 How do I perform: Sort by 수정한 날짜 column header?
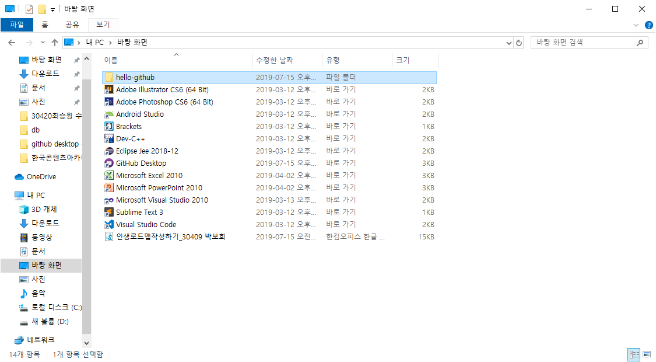(x=287, y=60)
